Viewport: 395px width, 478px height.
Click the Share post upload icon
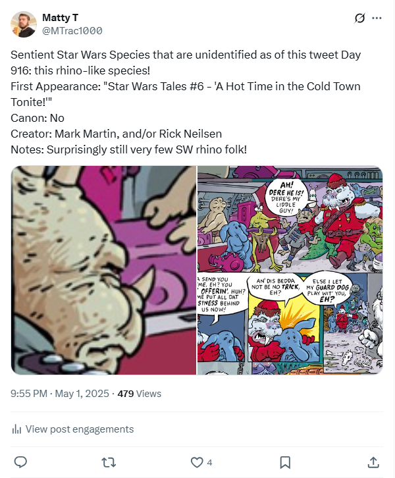coord(373,462)
